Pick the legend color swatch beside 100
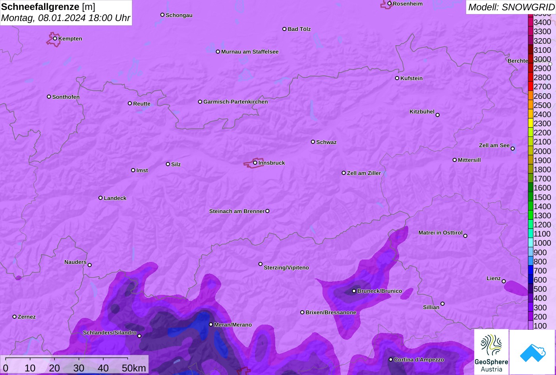This screenshot has width=556, height=375. pos(531,325)
